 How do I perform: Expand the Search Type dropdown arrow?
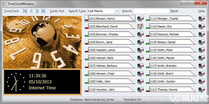point(117,11)
